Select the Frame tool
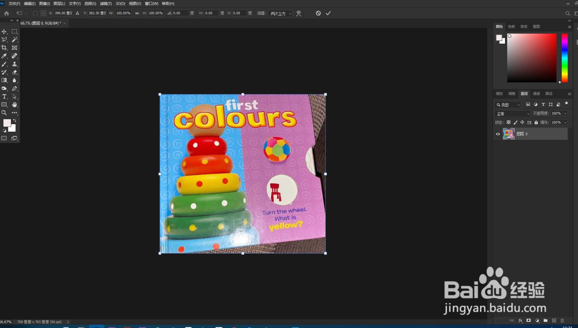The height and width of the screenshot is (328, 578). [x=14, y=48]
